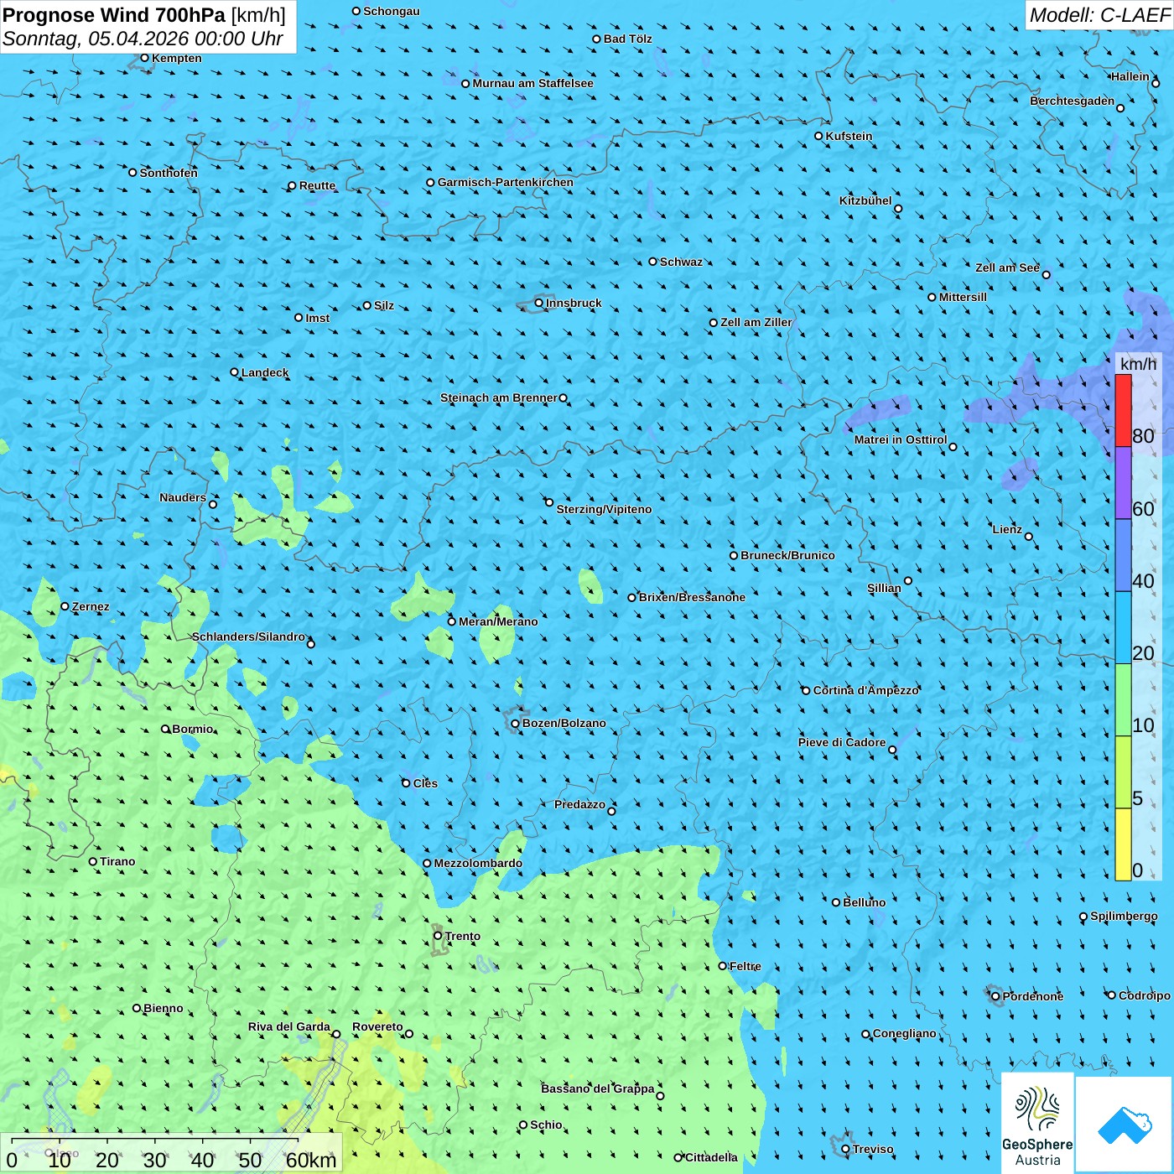Click the Belluno city label
The height and width of the screenshot is (1174, 1174).
(x=864, y=902)
